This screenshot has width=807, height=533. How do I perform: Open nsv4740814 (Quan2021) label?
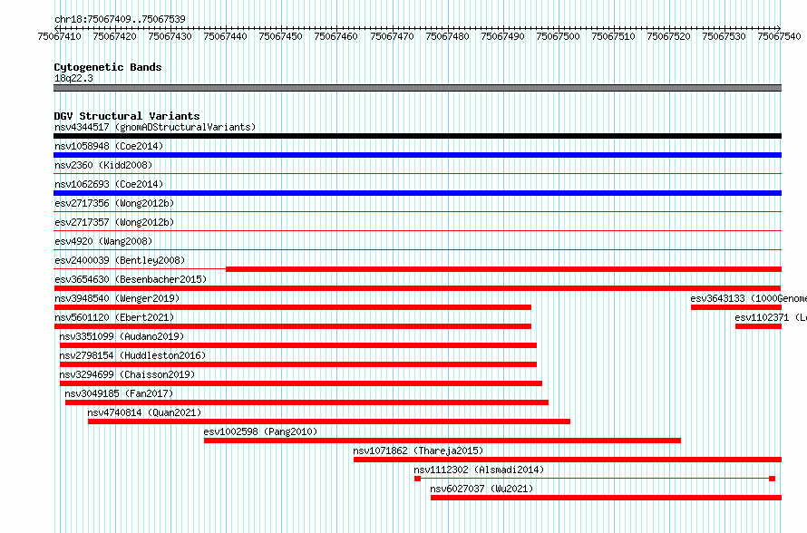[144, 412]
